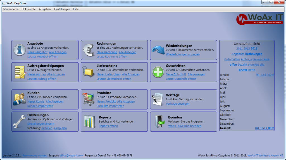
Task: Select year 2012 in Umsatzübersicht
Action: point(247,49)
